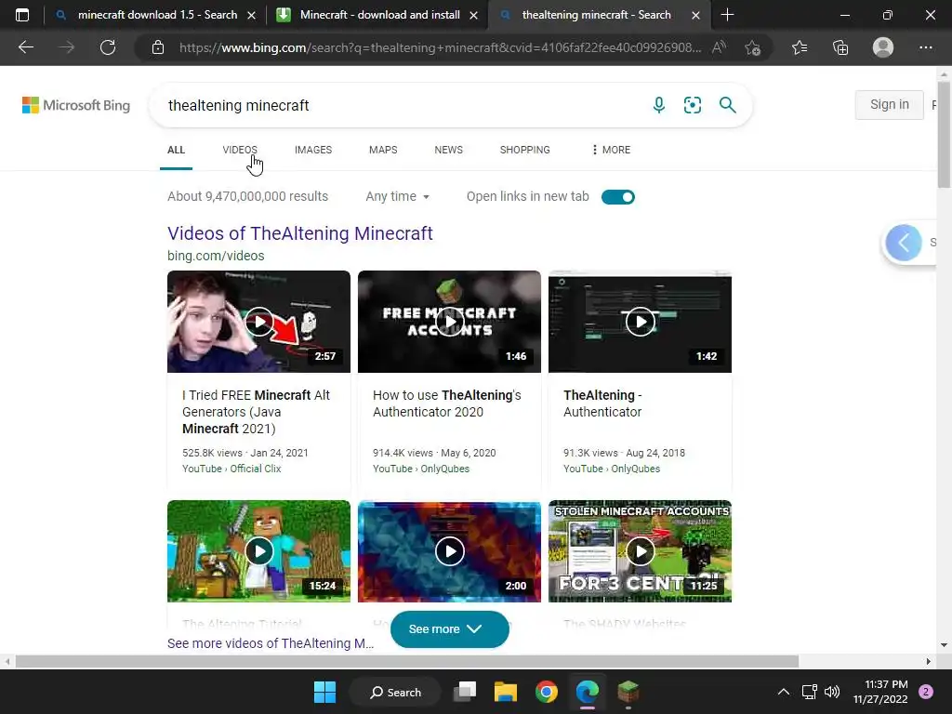Open the bing.com/videos link
Screen dimensions: 952x714
click(216, 256)
